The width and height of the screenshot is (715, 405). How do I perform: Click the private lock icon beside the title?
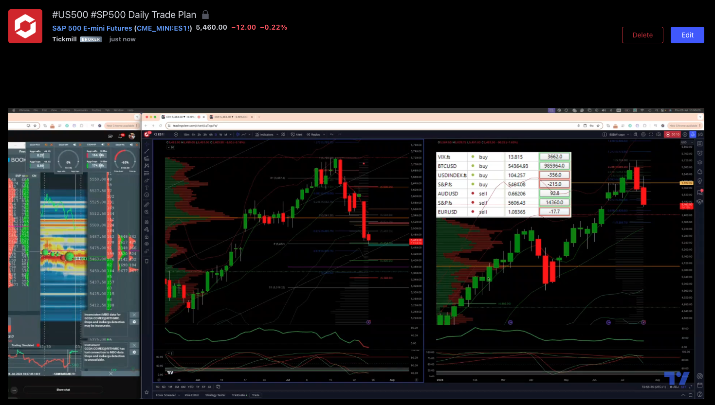tap(205, 15)
